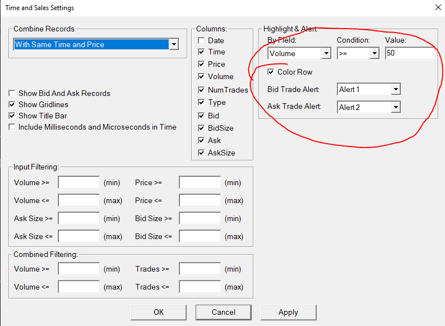Select the Combined Filtering Trades <= field
Screen dimensions: 445x326
pos(200,287)
